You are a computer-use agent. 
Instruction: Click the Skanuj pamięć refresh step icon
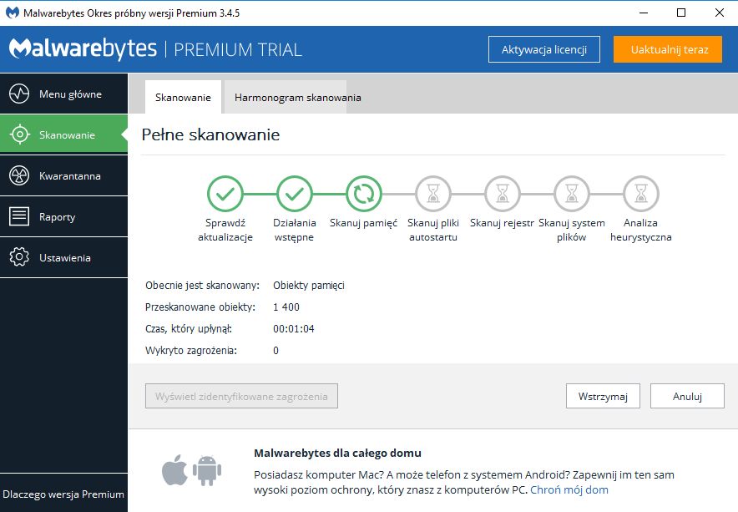(363, 194)
